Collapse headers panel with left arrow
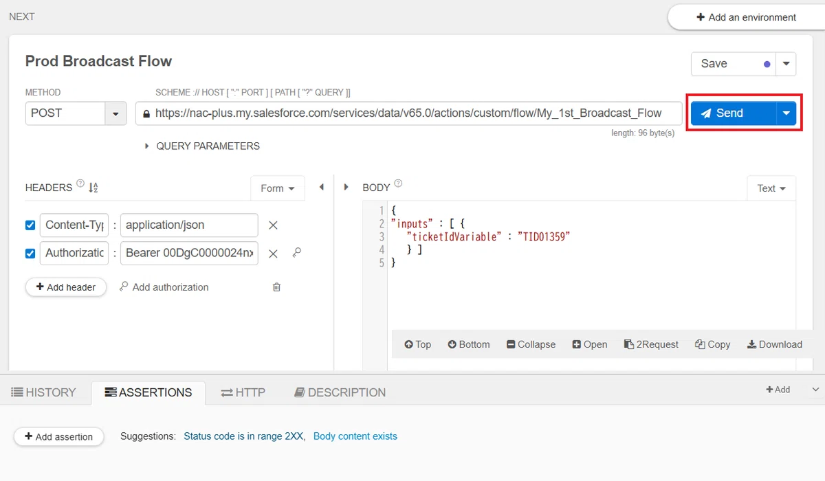 point(321,187)
